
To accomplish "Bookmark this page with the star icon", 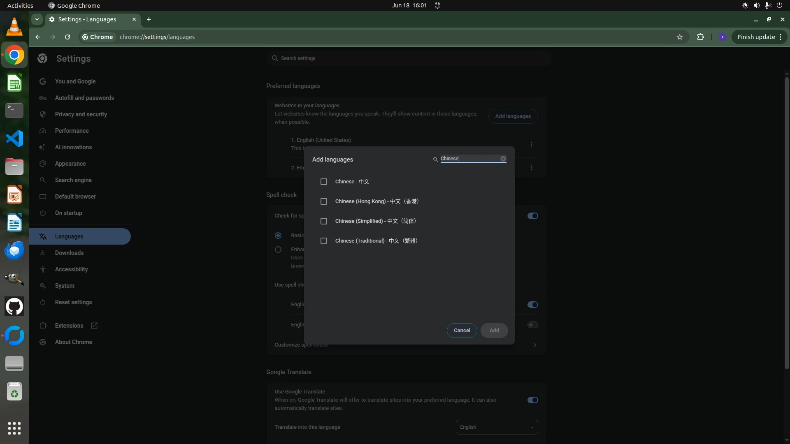I will (x=680, y=37).
